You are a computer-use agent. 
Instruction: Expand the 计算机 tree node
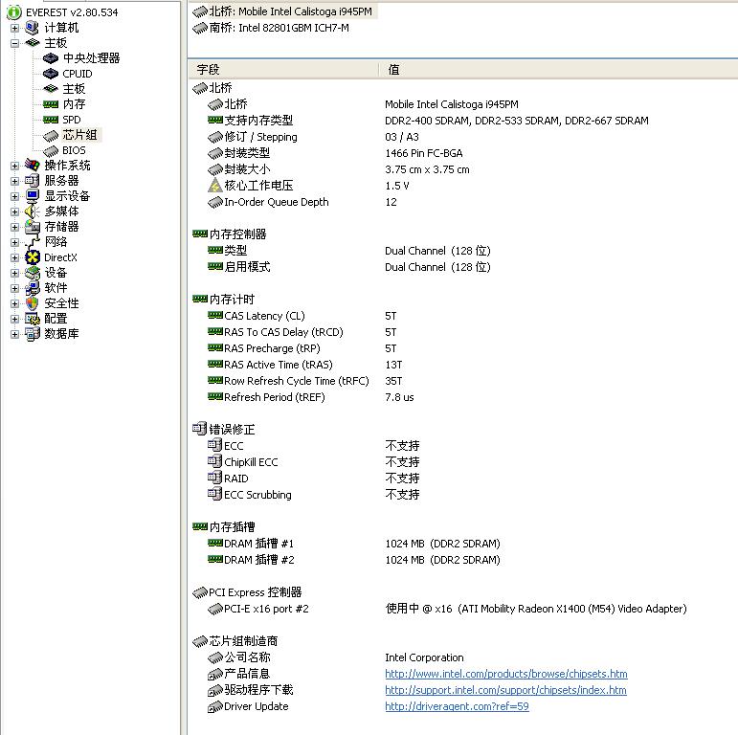[x=15, y=28]
